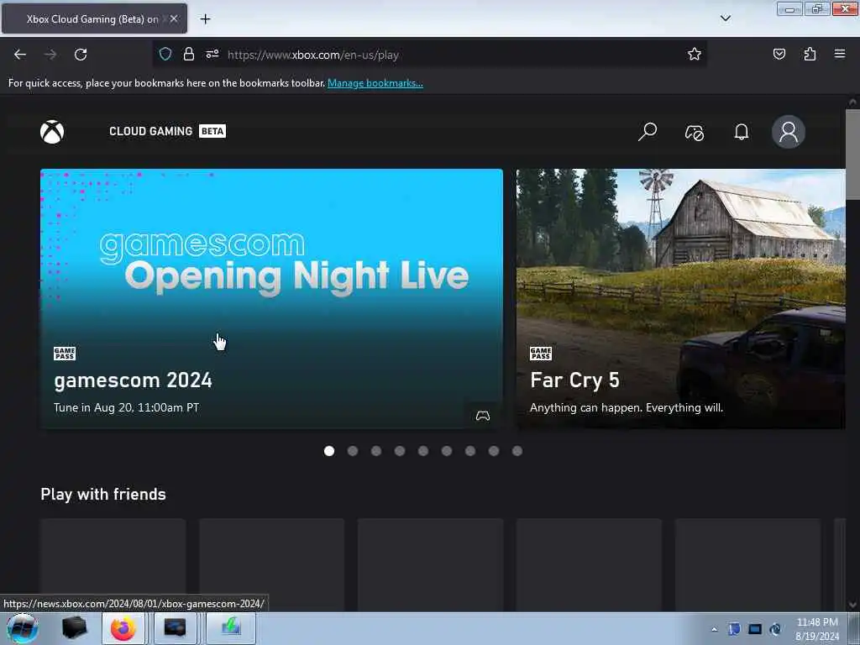
Task: Select the seventh carousel dot
Action: [470, 451]
